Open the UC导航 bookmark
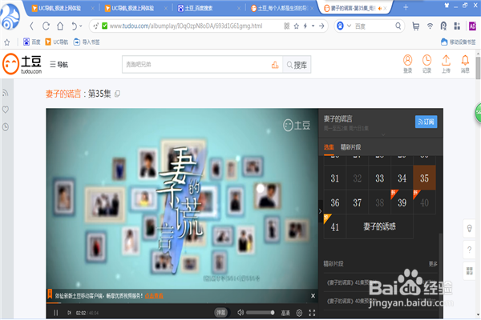The image size is (481, 320). click(57, 42)
